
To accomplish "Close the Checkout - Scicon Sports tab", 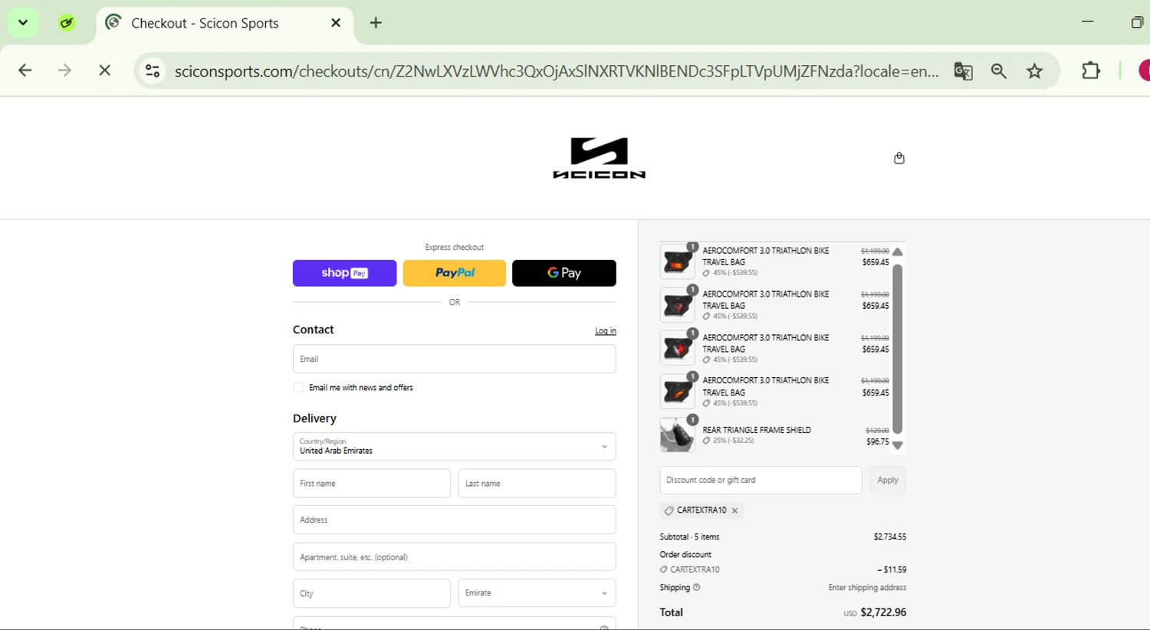I will pos(336,23).
